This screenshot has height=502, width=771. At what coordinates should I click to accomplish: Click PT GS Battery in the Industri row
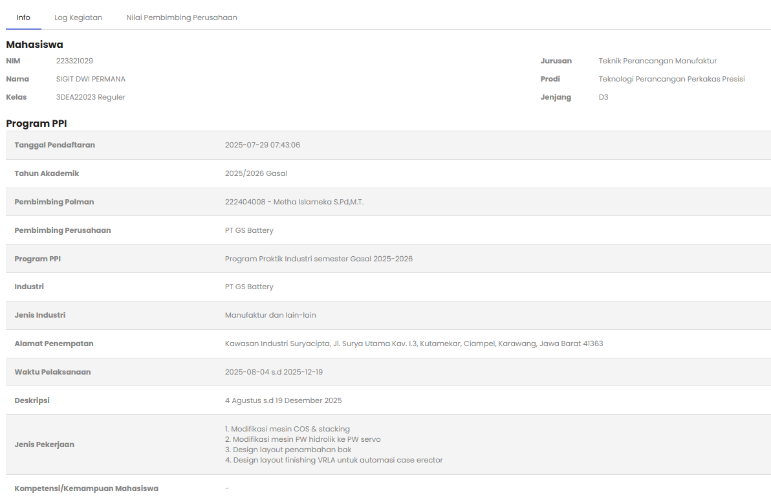click(x=249, y=287)
